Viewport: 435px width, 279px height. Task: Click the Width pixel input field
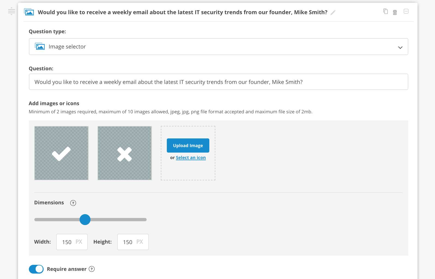pyautogui.click(x=72, y=242)
